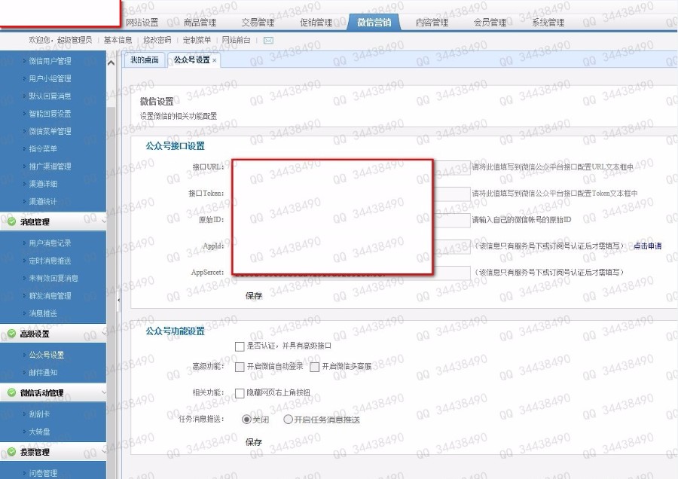The height and width of the screenshot is (479, 678).
Task: Open 指令菜单 in sidebar
Action: 43,148
